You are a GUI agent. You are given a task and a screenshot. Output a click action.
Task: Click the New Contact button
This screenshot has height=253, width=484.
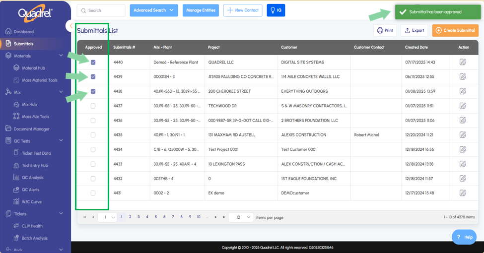coord(243,10)
